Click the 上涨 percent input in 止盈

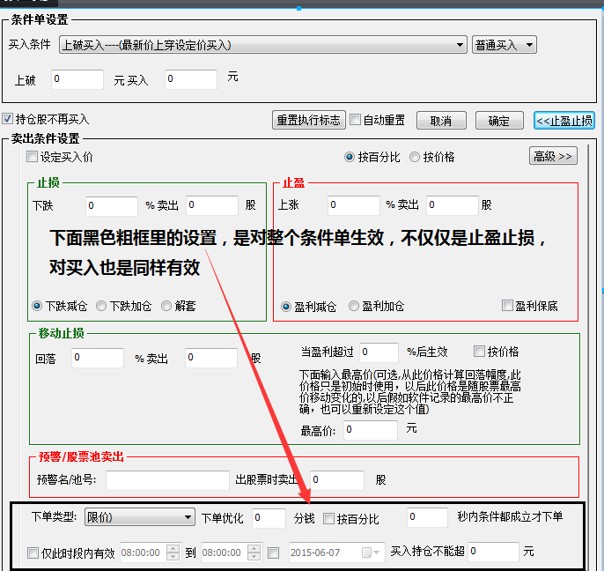click(x=354, y=205)
